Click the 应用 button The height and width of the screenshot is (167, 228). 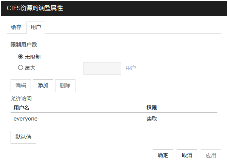(211, 155)
